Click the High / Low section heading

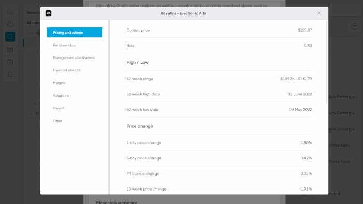pyautogui.click(x=137, y=62)
